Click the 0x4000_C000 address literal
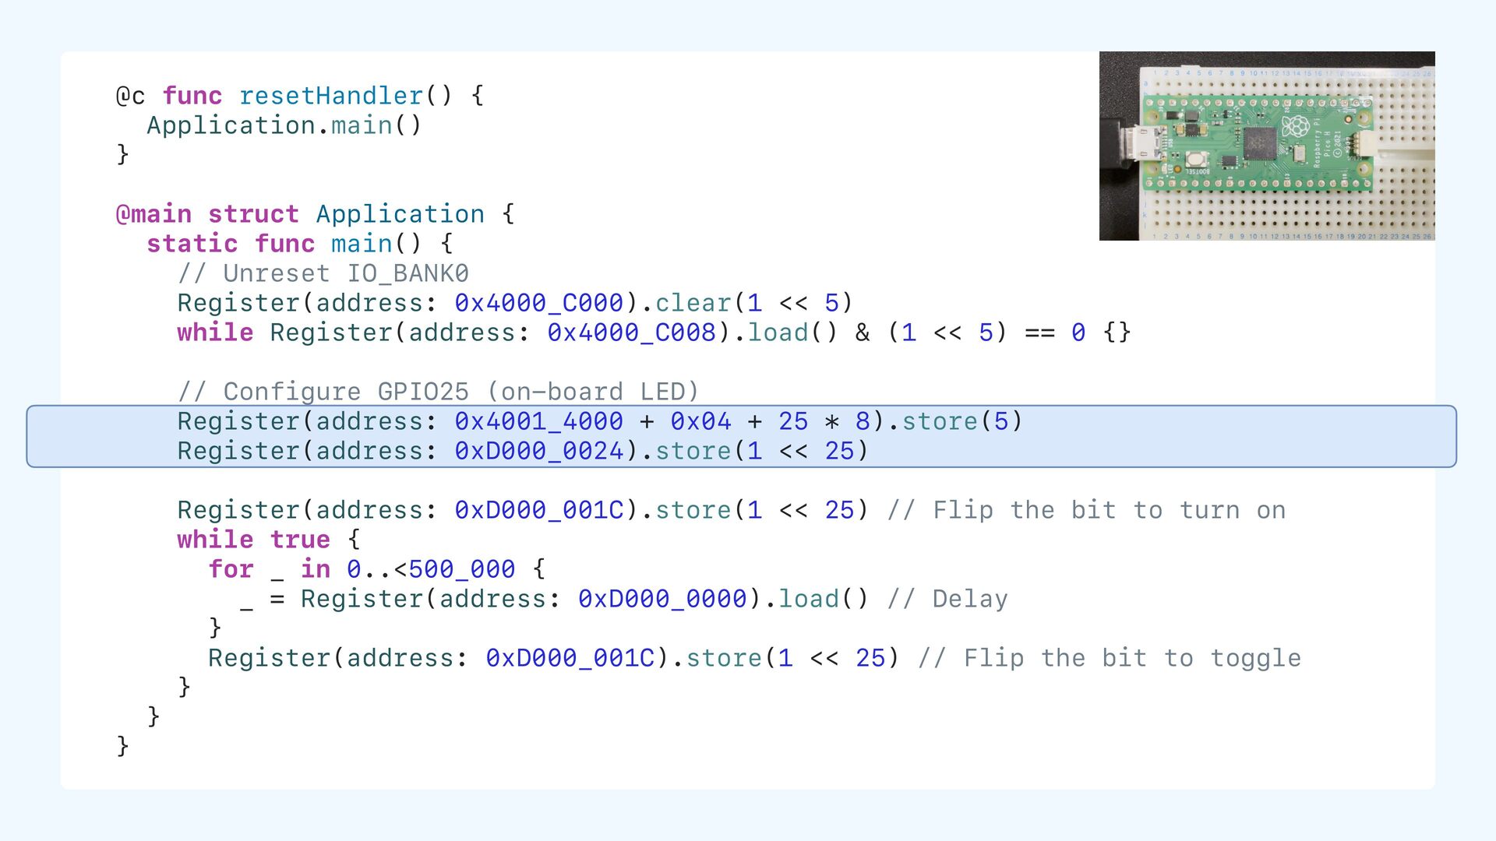1496x841 pixels. point(538,303)
